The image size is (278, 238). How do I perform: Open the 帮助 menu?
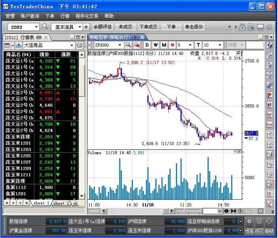pos(109,16)
